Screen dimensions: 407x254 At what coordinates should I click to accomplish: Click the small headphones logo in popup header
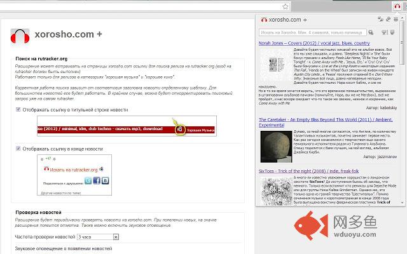pyautogui.click(x=264, y=20)
